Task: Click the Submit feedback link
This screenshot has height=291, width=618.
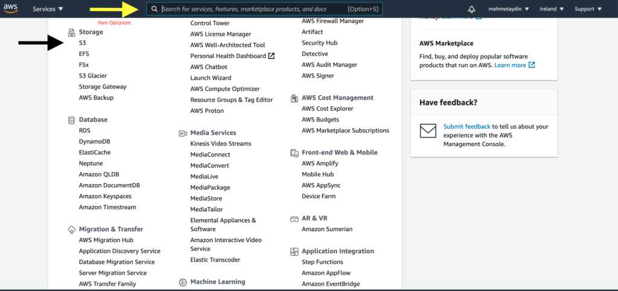Action: tap(467, 127)
